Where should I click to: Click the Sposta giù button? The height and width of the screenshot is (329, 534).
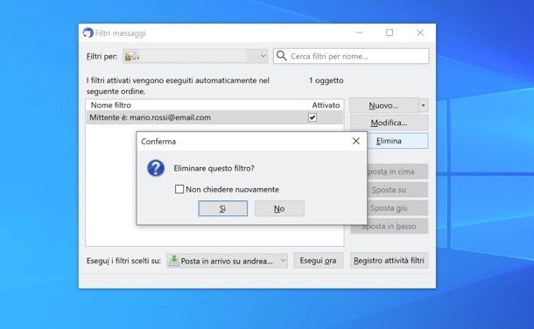click(397, 208)
